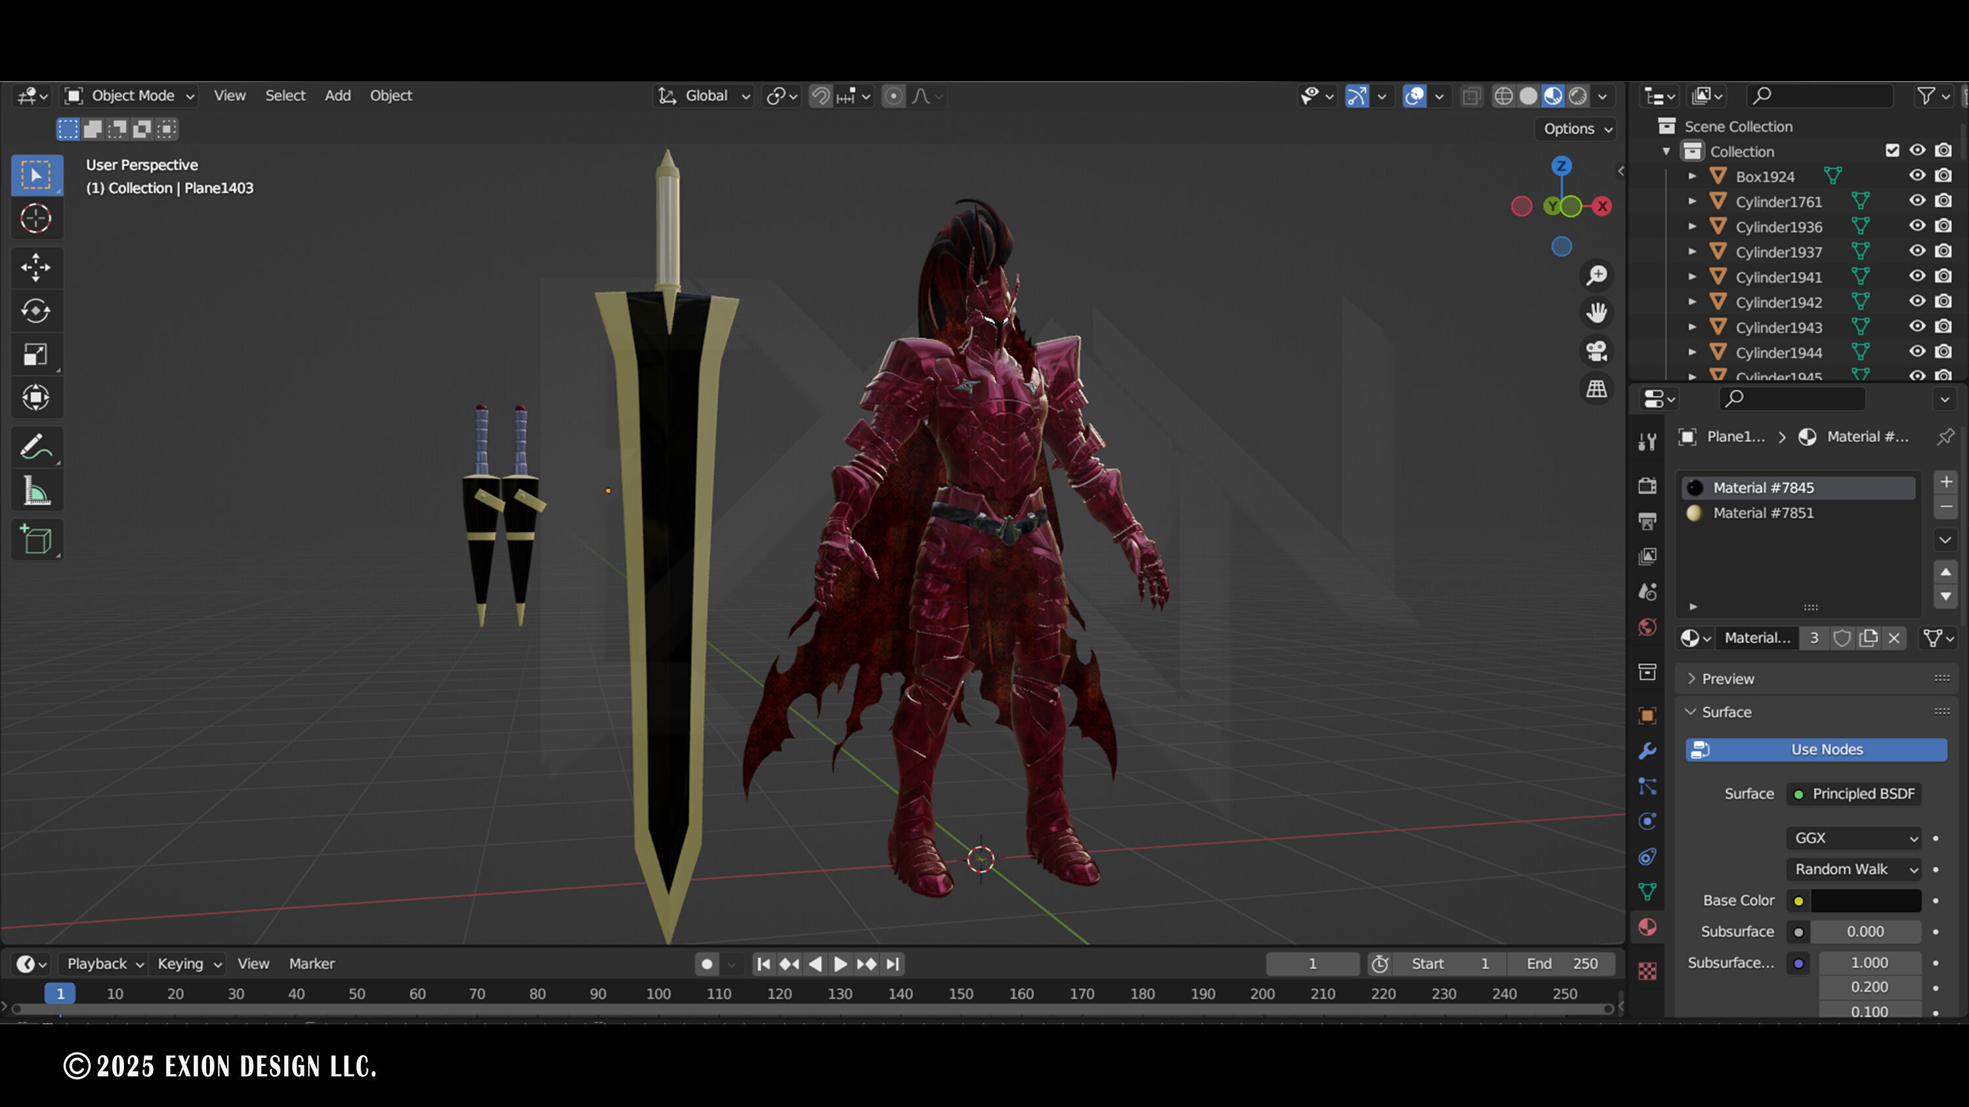Remove the selected material slot
1969x1107 pixels.
click(1945, 506)
